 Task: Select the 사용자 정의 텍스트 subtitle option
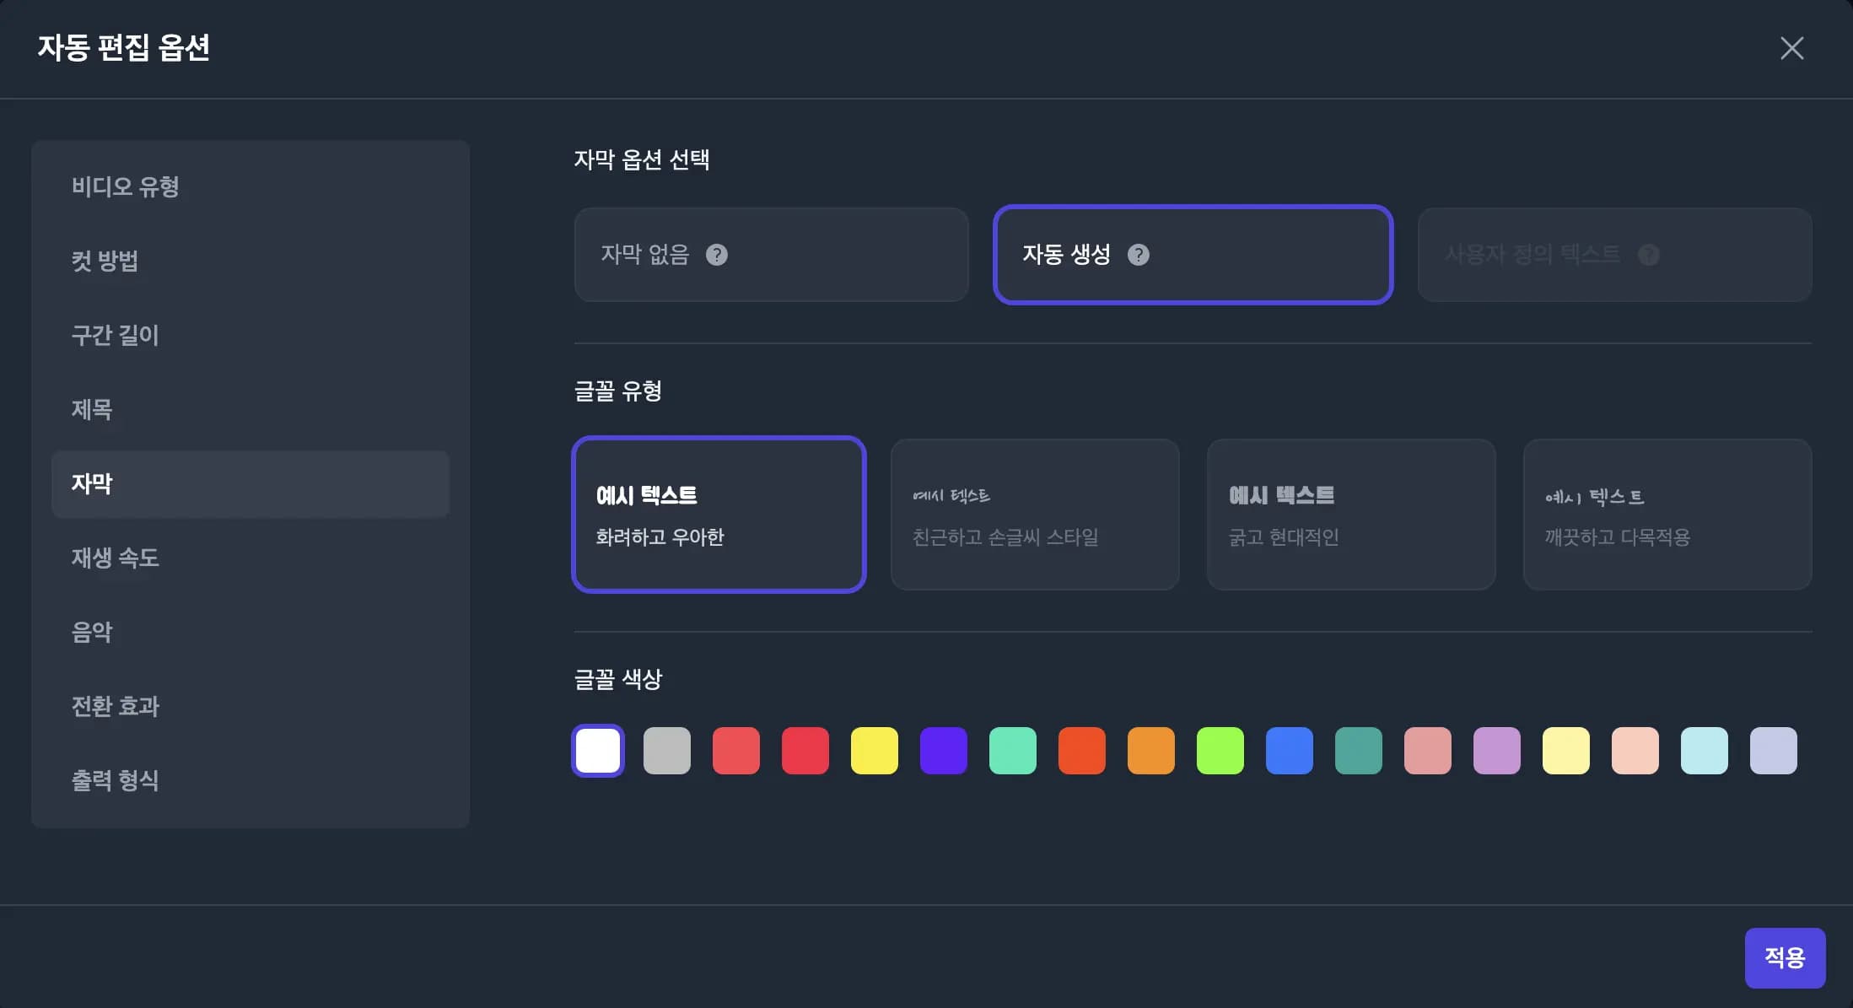point(1614,255)
